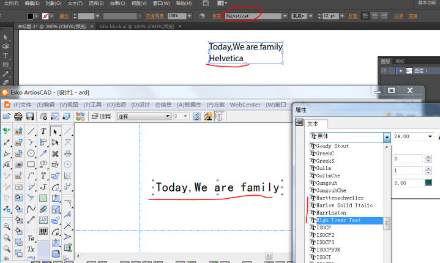Toggle visibility eye of Illustrator layer 1
This screenshot has width=440, height=263.
point(384,70)
